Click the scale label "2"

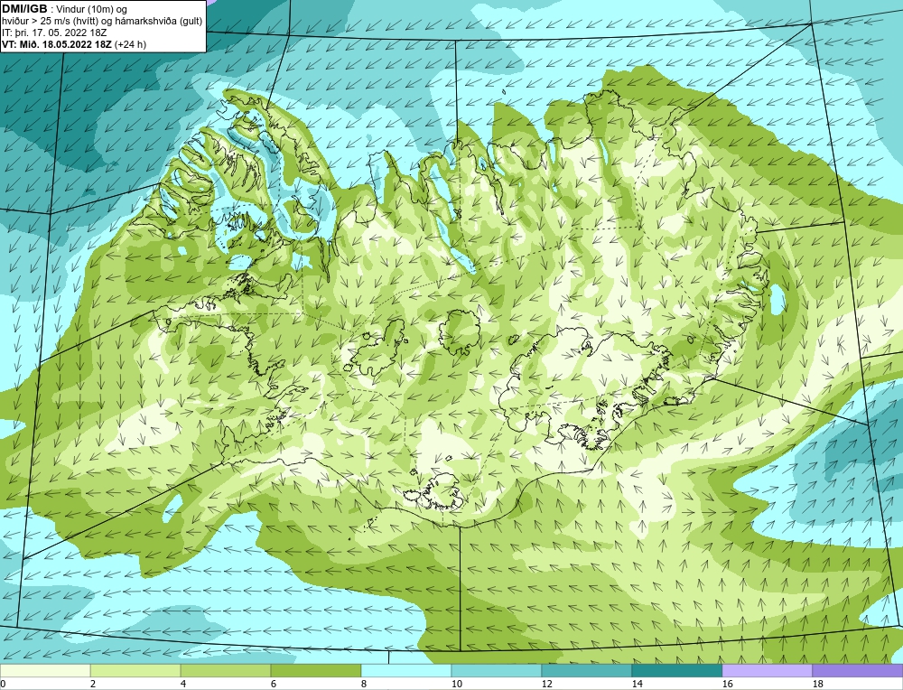(93, 684)
